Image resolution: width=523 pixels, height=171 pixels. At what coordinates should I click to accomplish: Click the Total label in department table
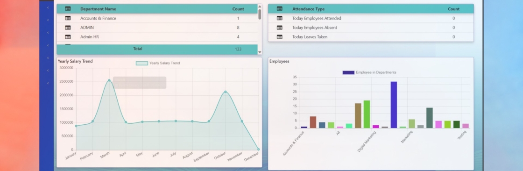tap(138, 49)
